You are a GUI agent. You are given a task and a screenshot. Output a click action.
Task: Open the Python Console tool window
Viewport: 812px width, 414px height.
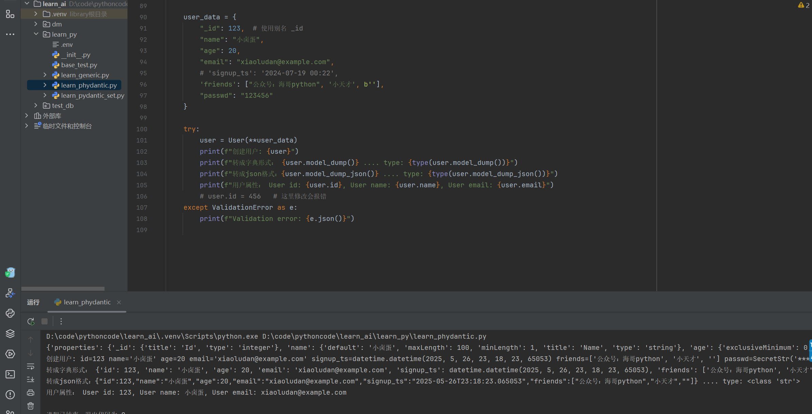[10, 313]
